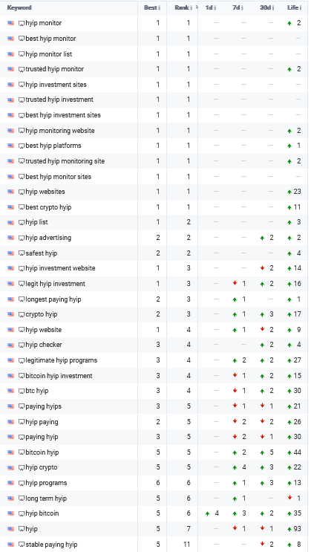Click the US flag beside 'bitcoin hyip'
311x552 pixels.
click(x=11, y=452)
